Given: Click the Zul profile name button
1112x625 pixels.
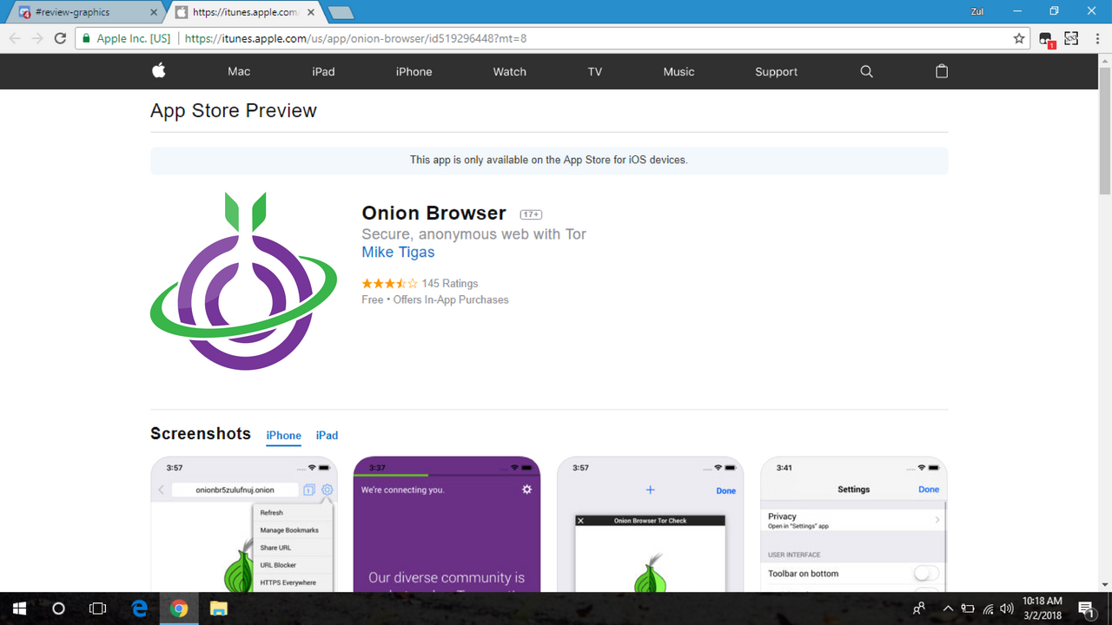Looking at the screenshot, I should [x=976, y=11].
